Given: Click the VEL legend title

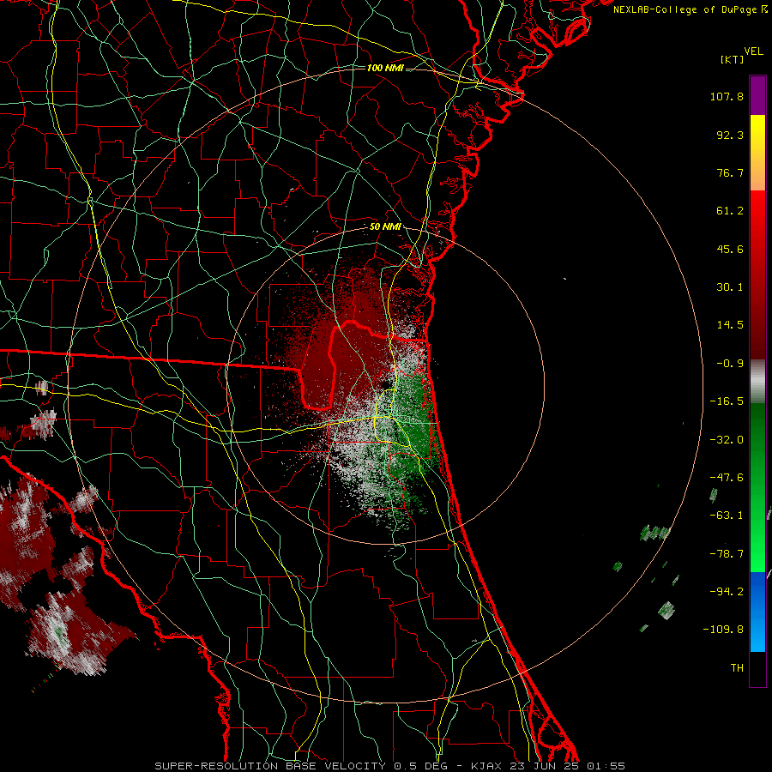Looking at the screenshot, I should point(753,51).
